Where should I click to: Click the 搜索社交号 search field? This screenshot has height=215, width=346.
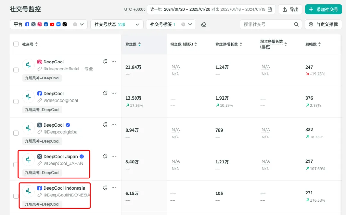point(266,24)
